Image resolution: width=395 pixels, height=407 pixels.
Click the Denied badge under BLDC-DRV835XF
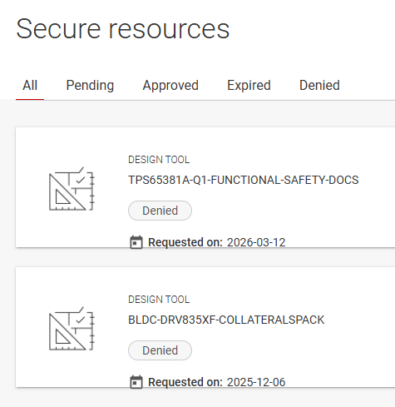pos(160,350)
